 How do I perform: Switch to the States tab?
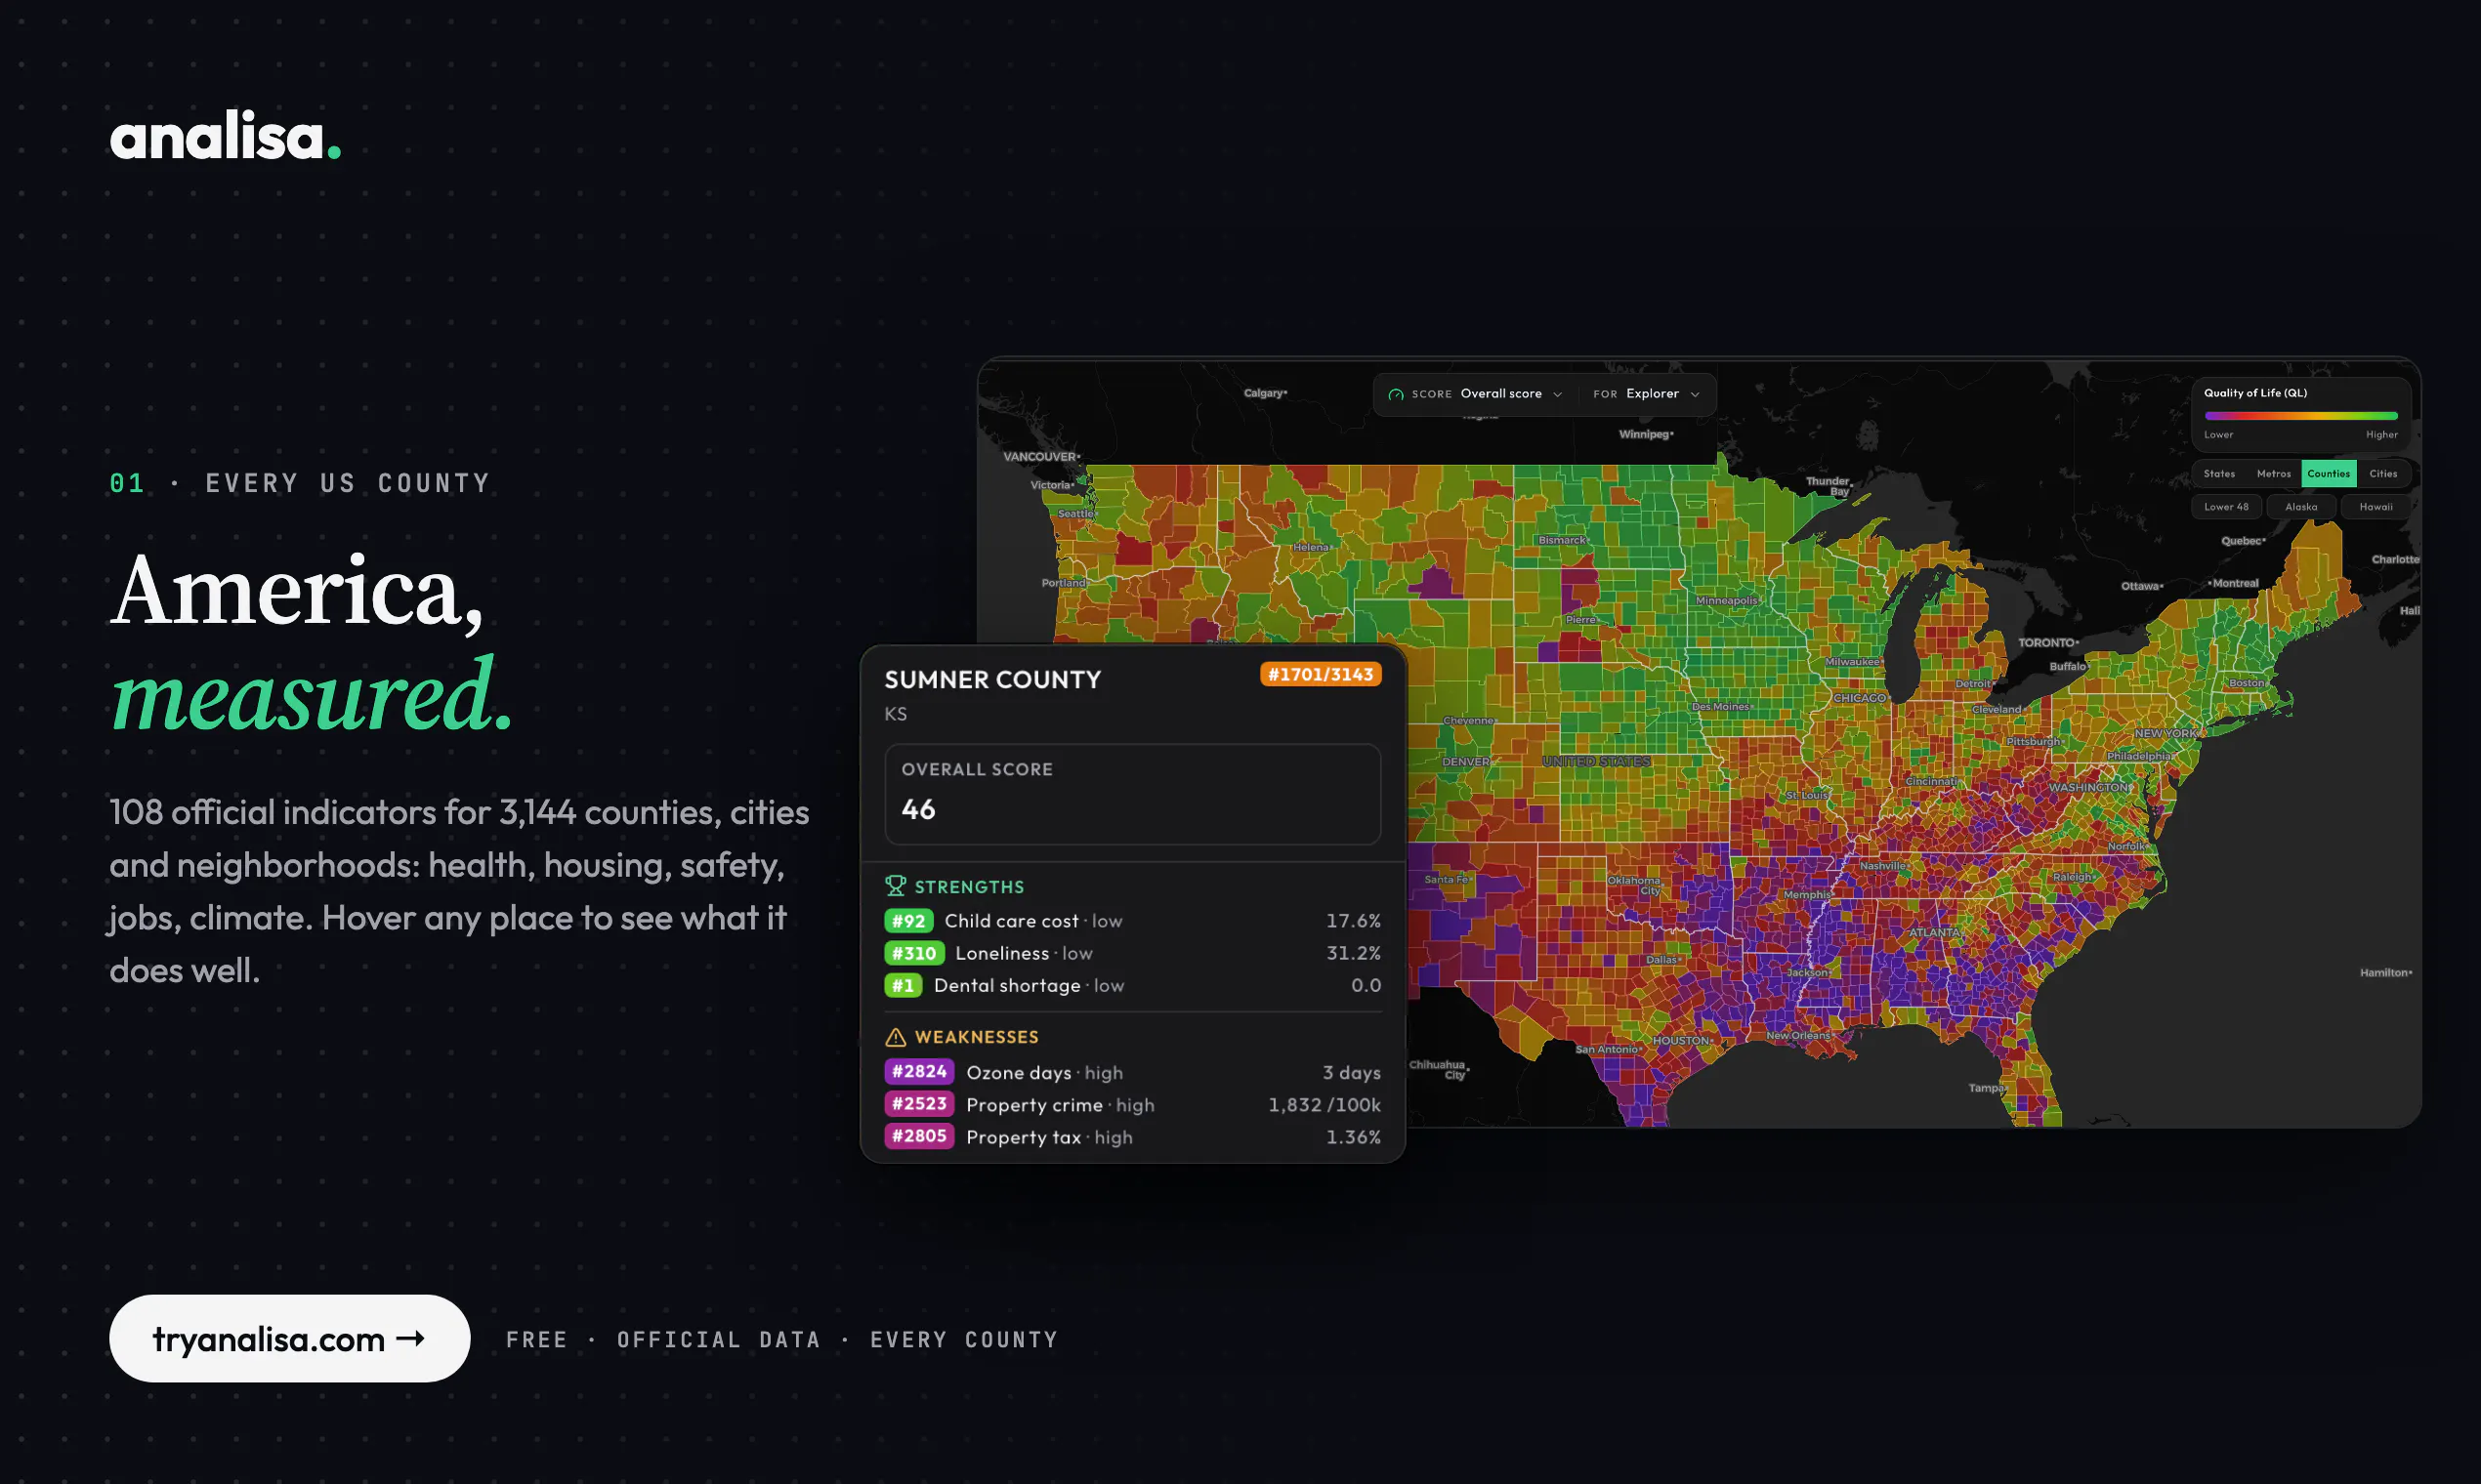click(2219, 474)
